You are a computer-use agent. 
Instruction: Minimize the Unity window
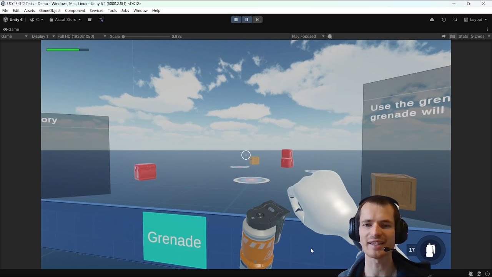[454, 3]
